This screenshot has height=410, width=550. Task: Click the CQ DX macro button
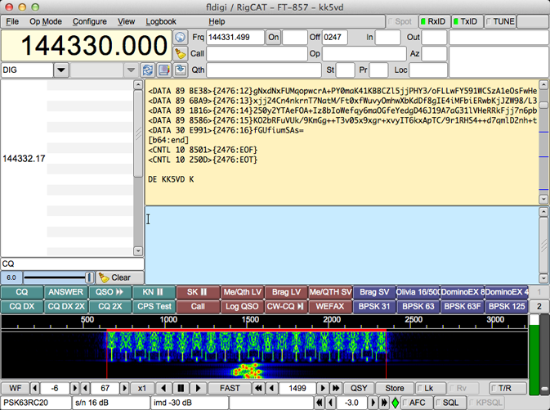pyautogui.click(x=22, y=306)
